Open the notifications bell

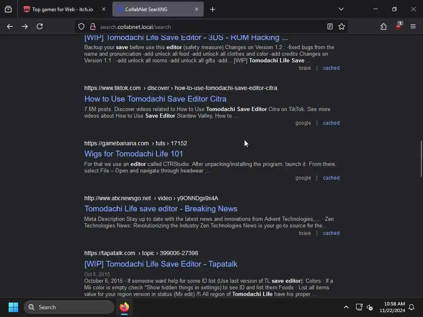[x=412, y=307]
